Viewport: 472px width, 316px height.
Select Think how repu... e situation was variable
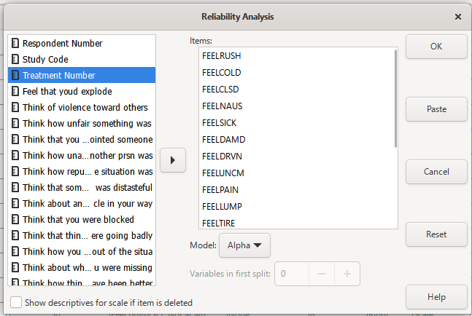pyautogui.click(x=82, y=171)
